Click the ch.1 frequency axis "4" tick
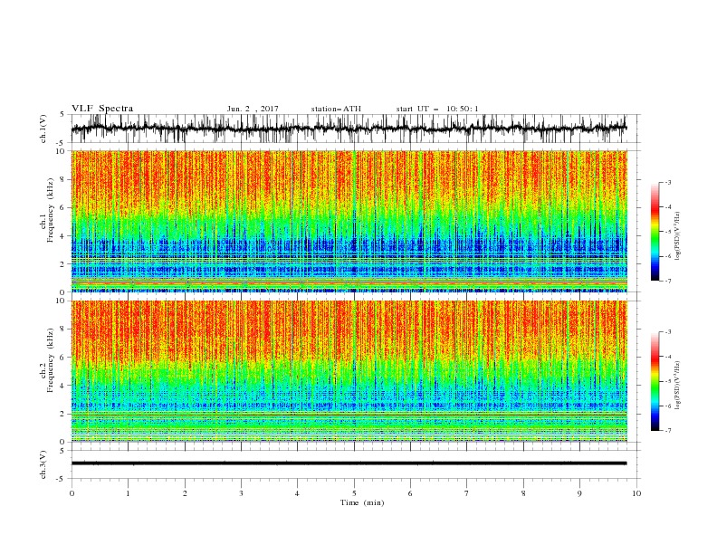 (62, 236)
